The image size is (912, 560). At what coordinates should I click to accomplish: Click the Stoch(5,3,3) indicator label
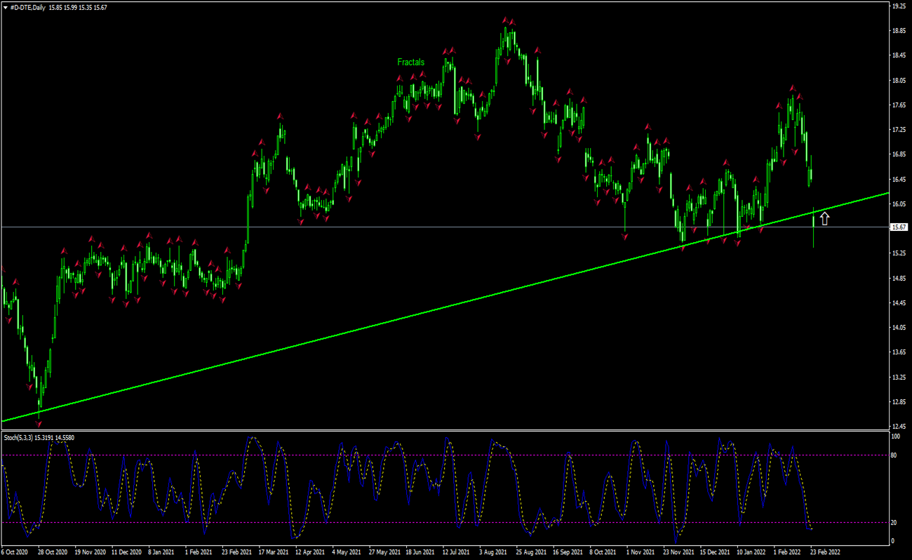coord(28,436)
